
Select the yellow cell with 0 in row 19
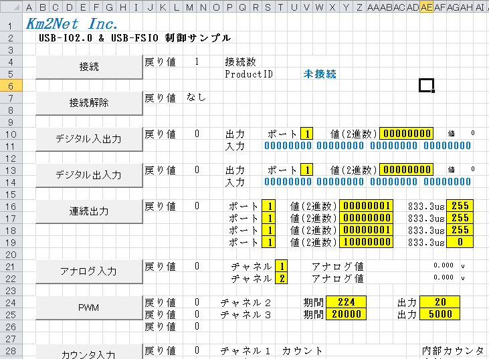coord(461,241)
